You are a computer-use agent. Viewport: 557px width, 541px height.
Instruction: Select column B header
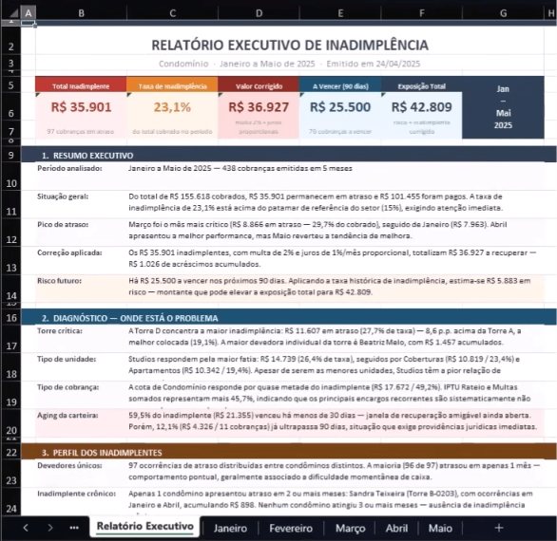click(x=81, y=13)
